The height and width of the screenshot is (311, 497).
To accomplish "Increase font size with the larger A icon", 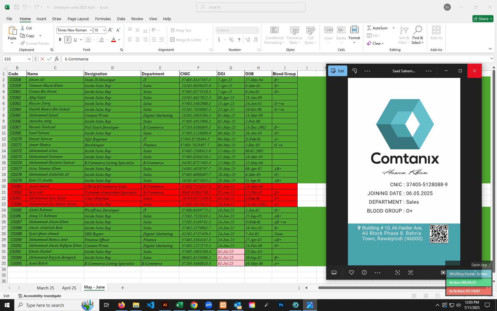I will [x=110, y=30].
